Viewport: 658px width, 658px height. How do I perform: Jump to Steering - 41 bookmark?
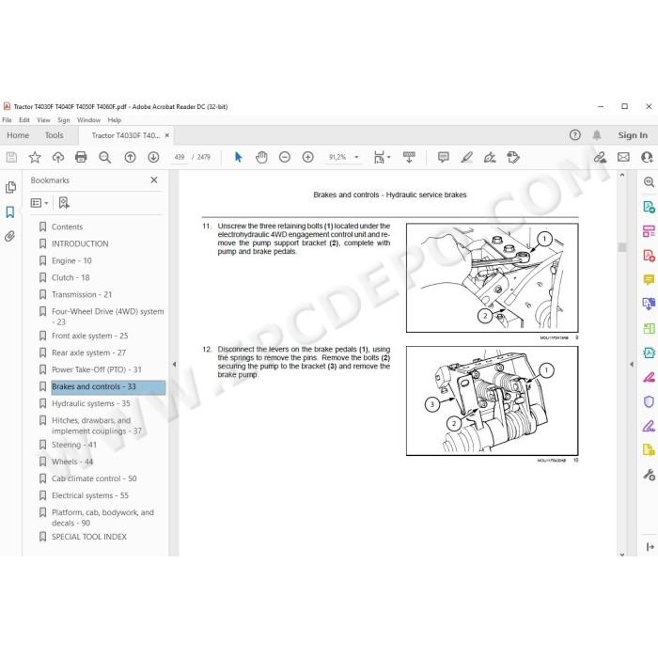[74, 445]
